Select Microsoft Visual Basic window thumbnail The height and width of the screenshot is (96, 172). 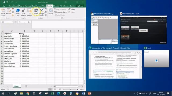104,30
